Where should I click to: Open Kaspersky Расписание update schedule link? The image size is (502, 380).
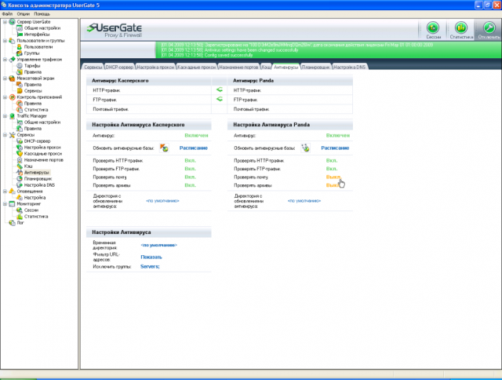[194, 148]
